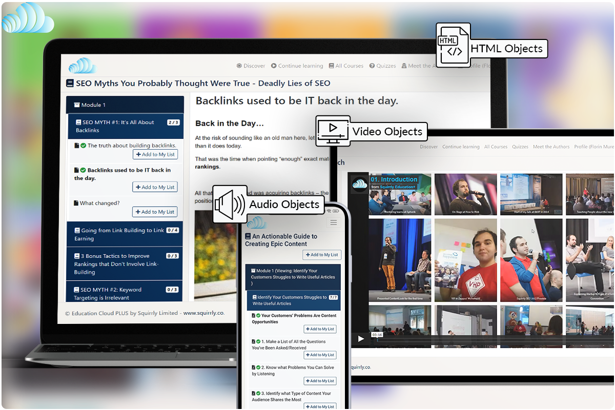Click the file icon beside 'What changed?'
The image size is (615, 410).
click(x=76, y=203)
